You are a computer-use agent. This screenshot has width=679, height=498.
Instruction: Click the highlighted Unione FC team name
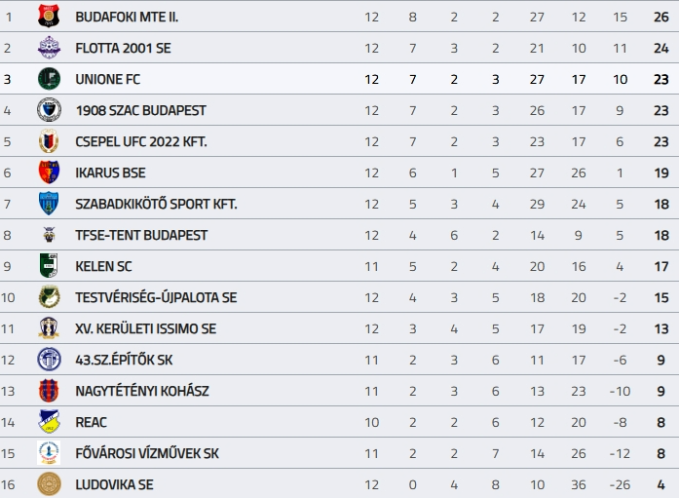107,79
